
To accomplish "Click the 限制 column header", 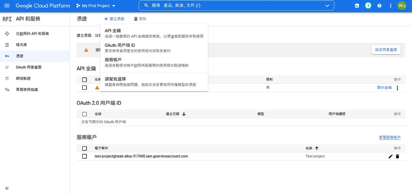I will point(269,79).
